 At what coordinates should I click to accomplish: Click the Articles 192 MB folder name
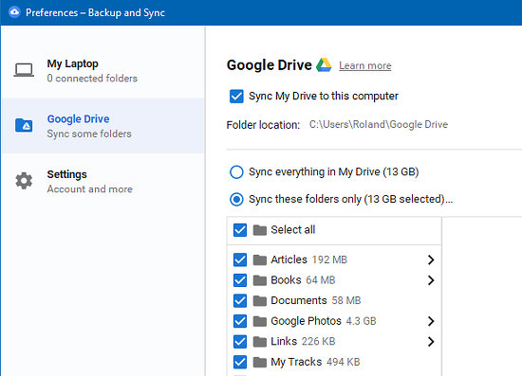pyautogui.click(x=309, y=260)
